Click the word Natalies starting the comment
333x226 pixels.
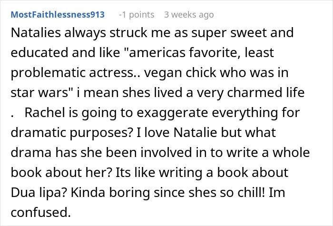coord(36,33)
